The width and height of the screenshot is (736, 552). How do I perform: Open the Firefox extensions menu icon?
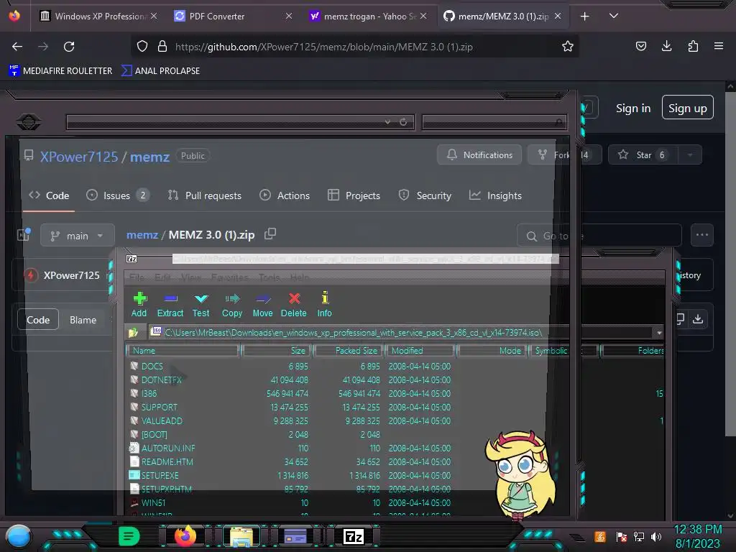click(x=693, y=46)
